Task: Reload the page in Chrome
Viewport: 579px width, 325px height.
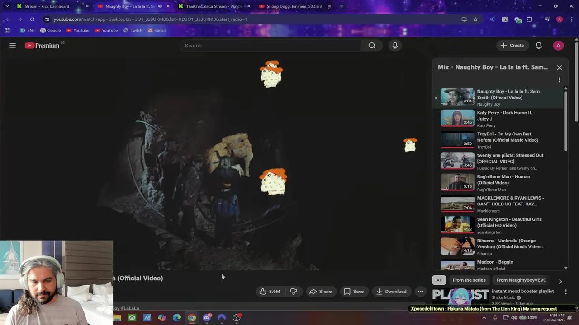Action: [x=32, y=19]
